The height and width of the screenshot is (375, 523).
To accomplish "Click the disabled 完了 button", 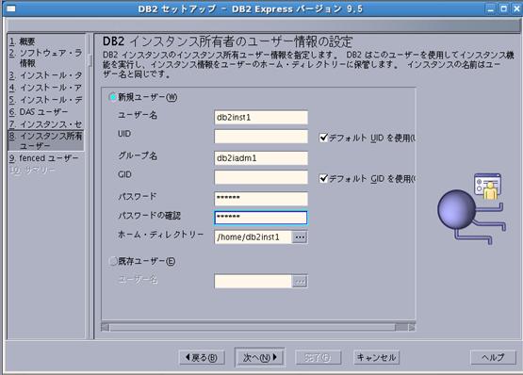I will (318, 358).
